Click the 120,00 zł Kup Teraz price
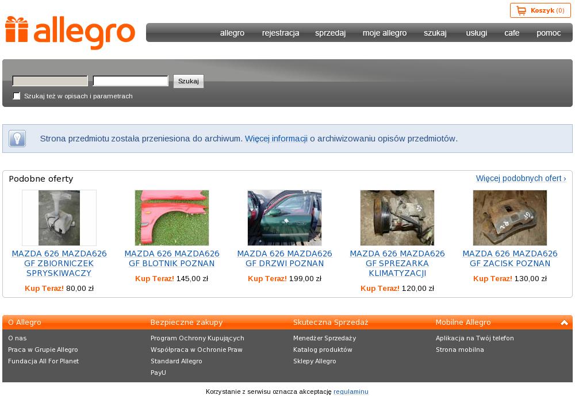The height and width of the screenshot is (403, 575). click(397, 289)
